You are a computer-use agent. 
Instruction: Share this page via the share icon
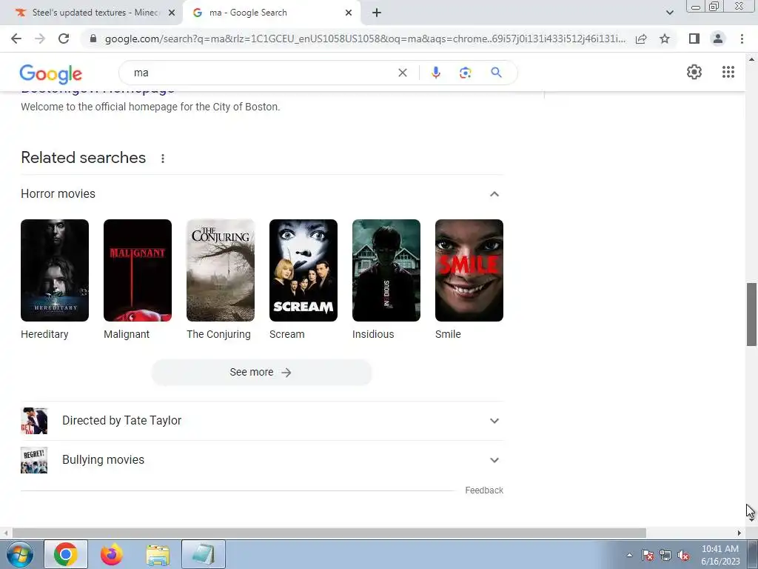coord(641,39)
